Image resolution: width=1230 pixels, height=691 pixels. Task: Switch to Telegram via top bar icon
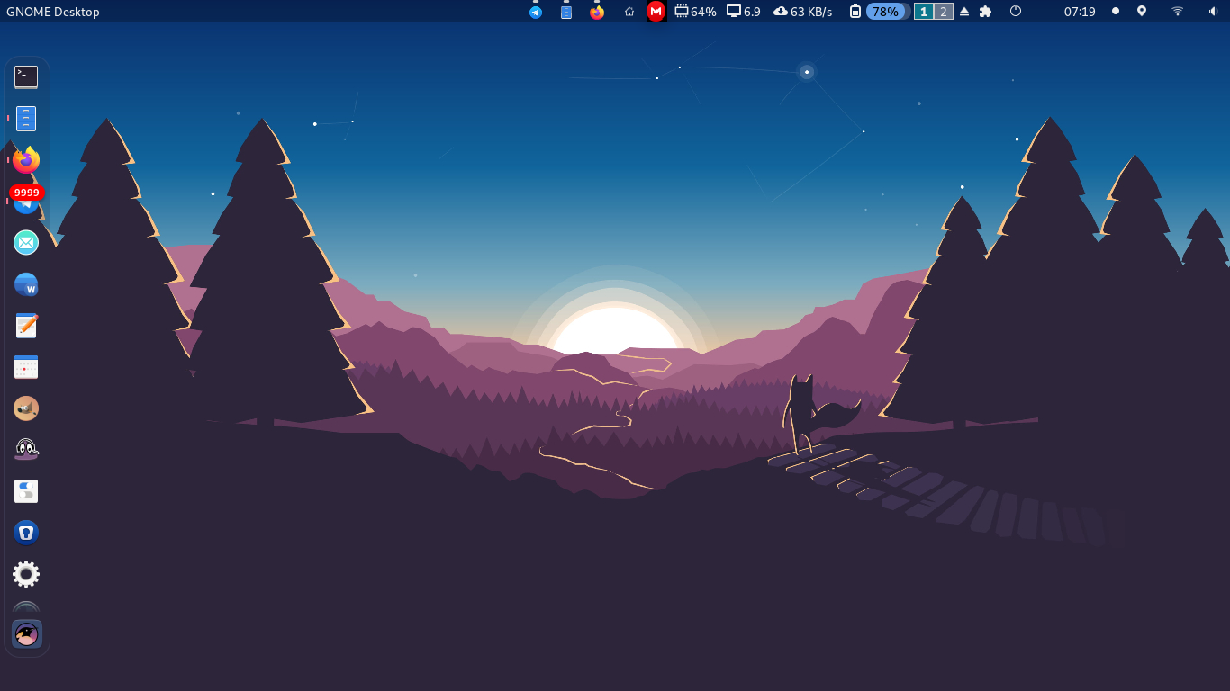(536, 12)
